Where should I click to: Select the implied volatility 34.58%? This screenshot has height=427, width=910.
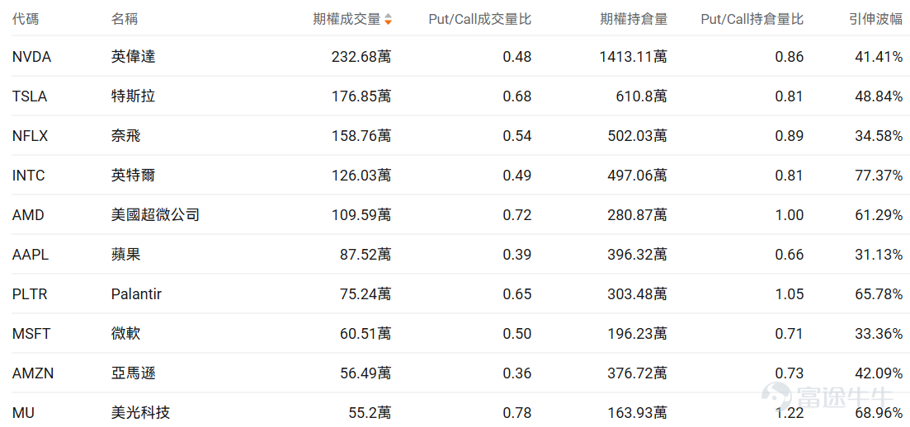point(879,136)
